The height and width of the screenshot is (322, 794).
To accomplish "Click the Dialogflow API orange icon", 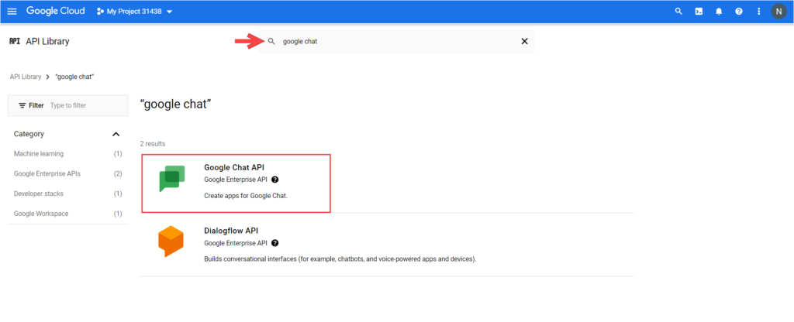I will (171, 242).
